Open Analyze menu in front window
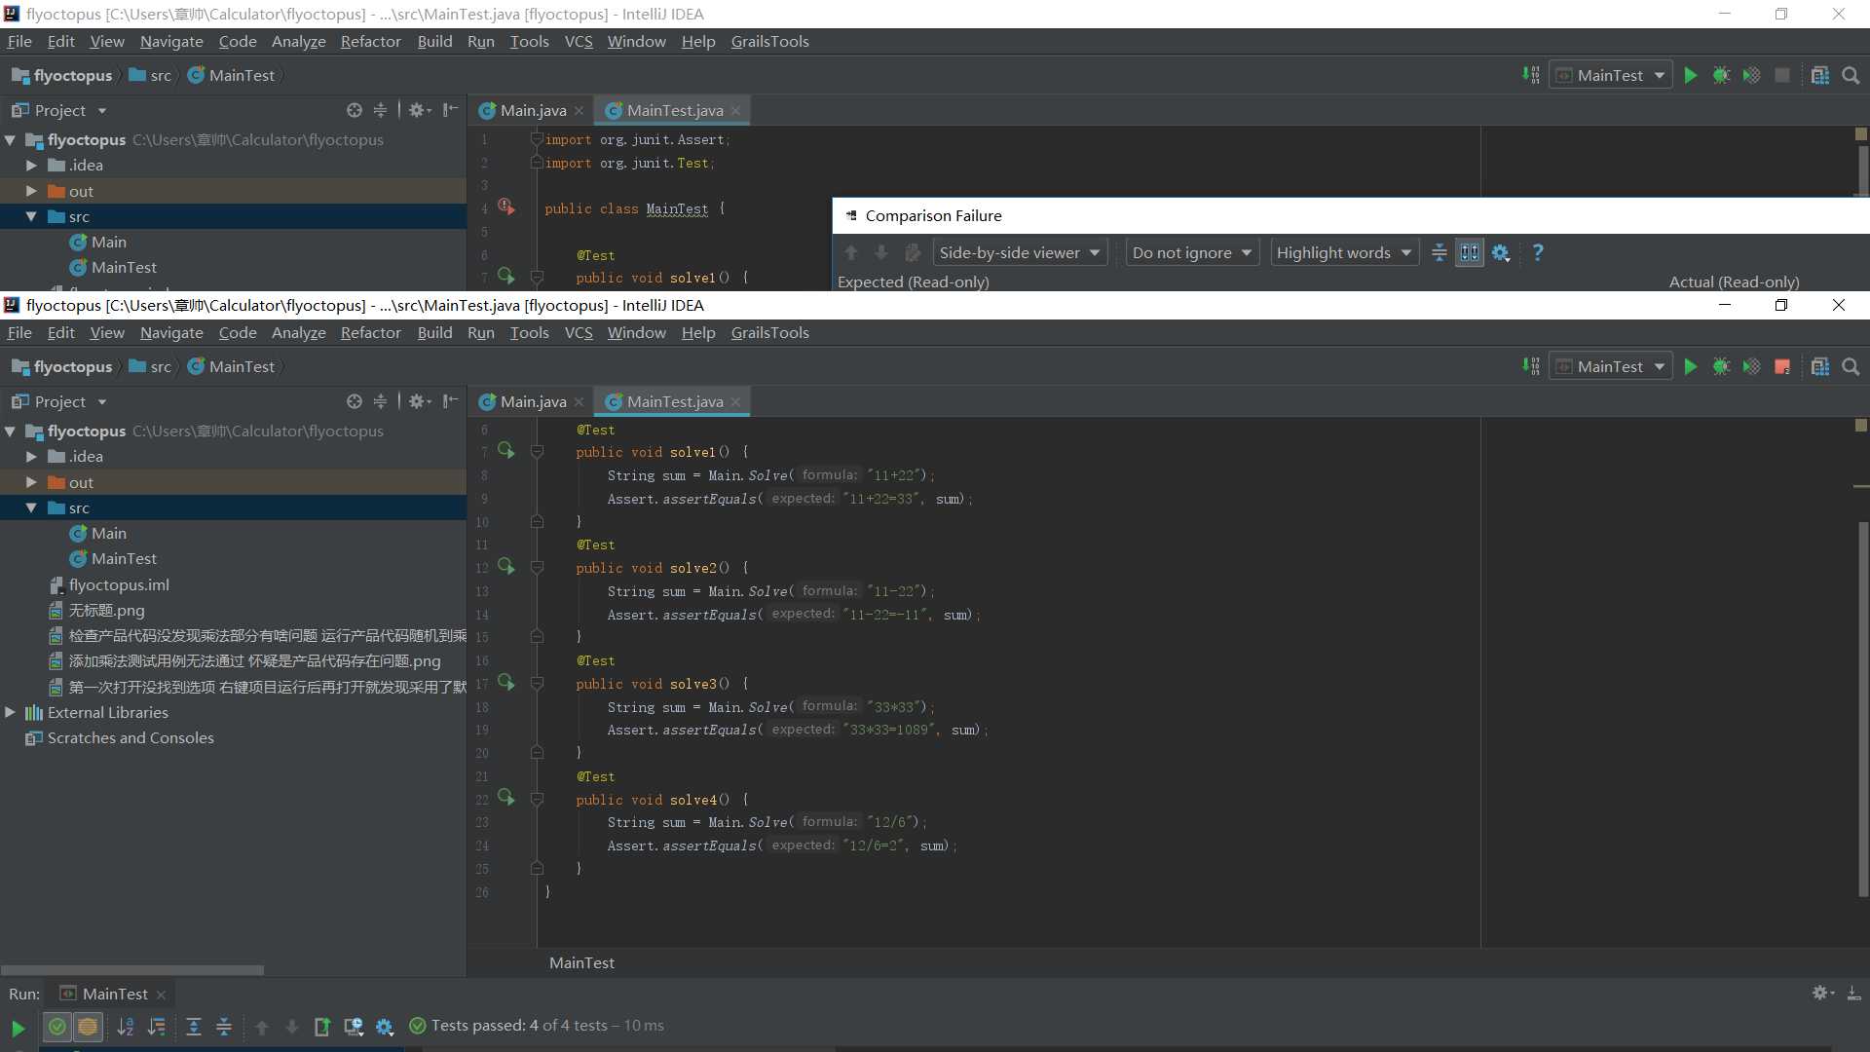Screen dimensions: 1870x1052 [x=298, y=332]
